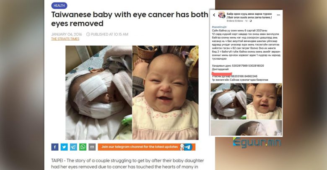The image size is (327, 170).
Task: Click the Facebook share icon
Action: coord(55,147)
